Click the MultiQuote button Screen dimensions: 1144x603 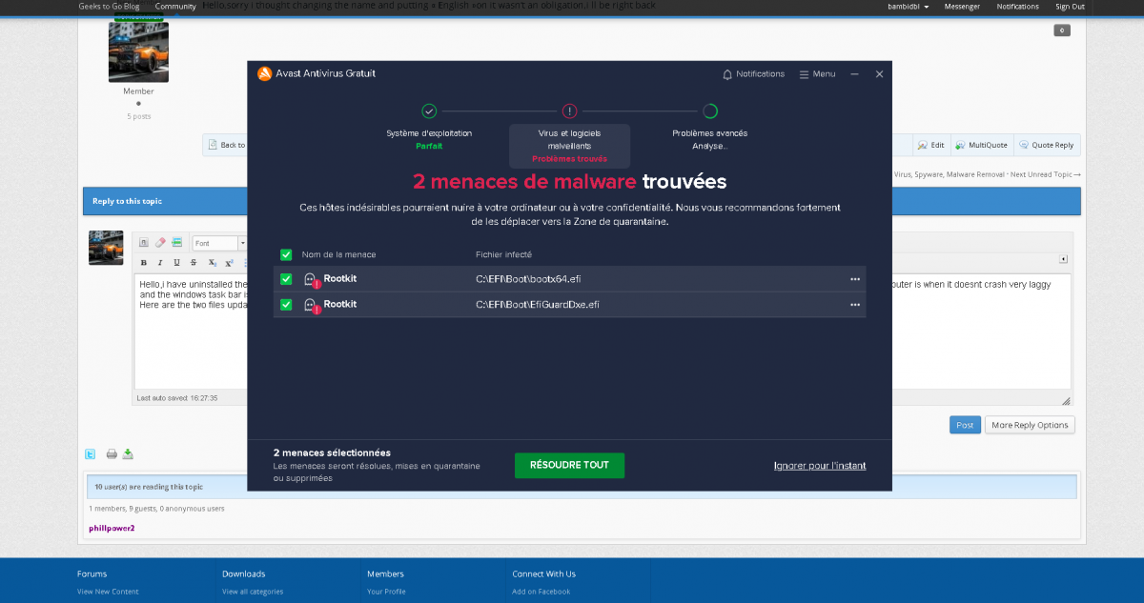pos(981,145)
